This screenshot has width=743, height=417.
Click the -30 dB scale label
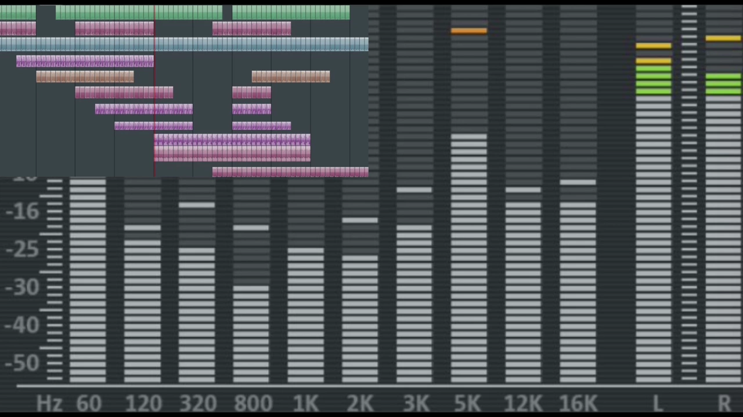point(23,287)
